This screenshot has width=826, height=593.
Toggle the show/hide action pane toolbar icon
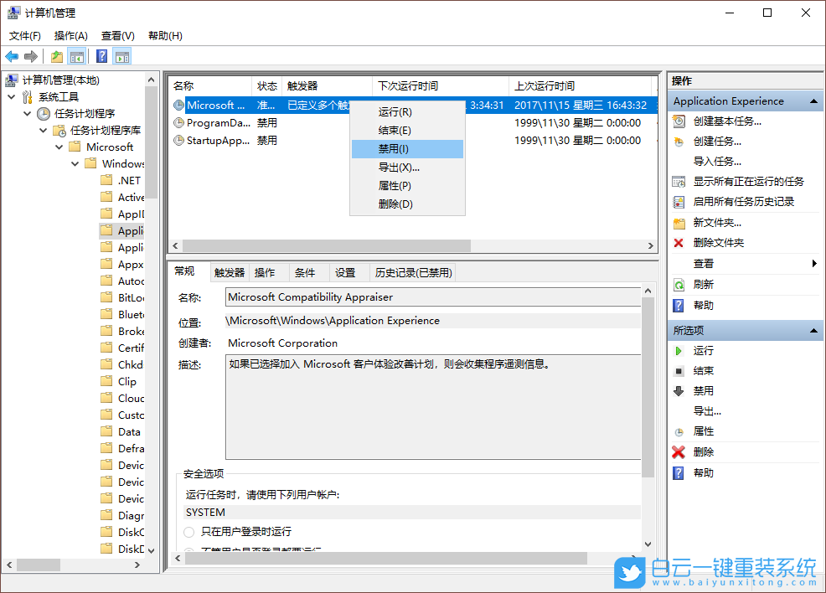click(x=121, y=56)
